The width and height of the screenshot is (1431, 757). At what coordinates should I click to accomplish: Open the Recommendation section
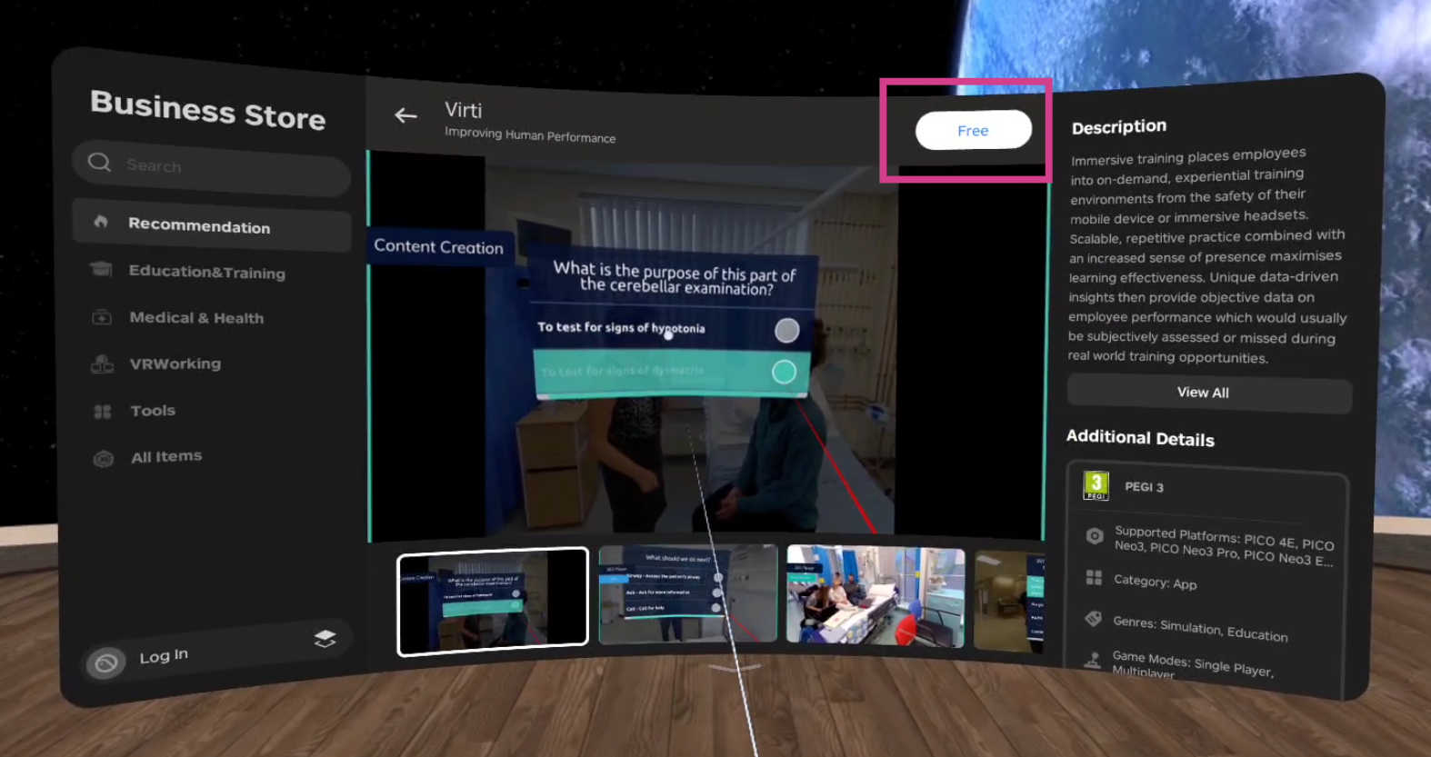(212, 224)
